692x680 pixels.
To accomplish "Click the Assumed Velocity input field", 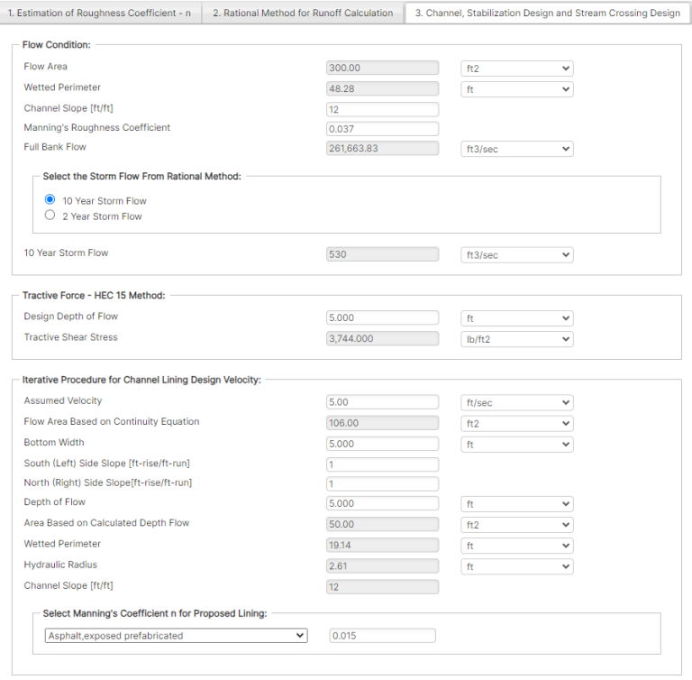I will 383,402.
